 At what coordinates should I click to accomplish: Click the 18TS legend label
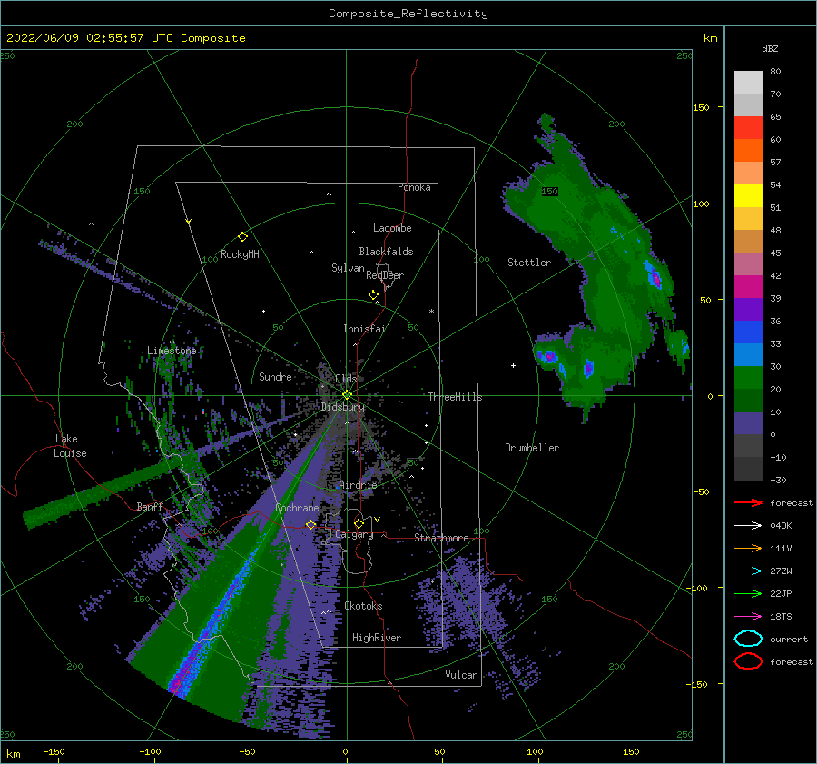click(781, 617)
